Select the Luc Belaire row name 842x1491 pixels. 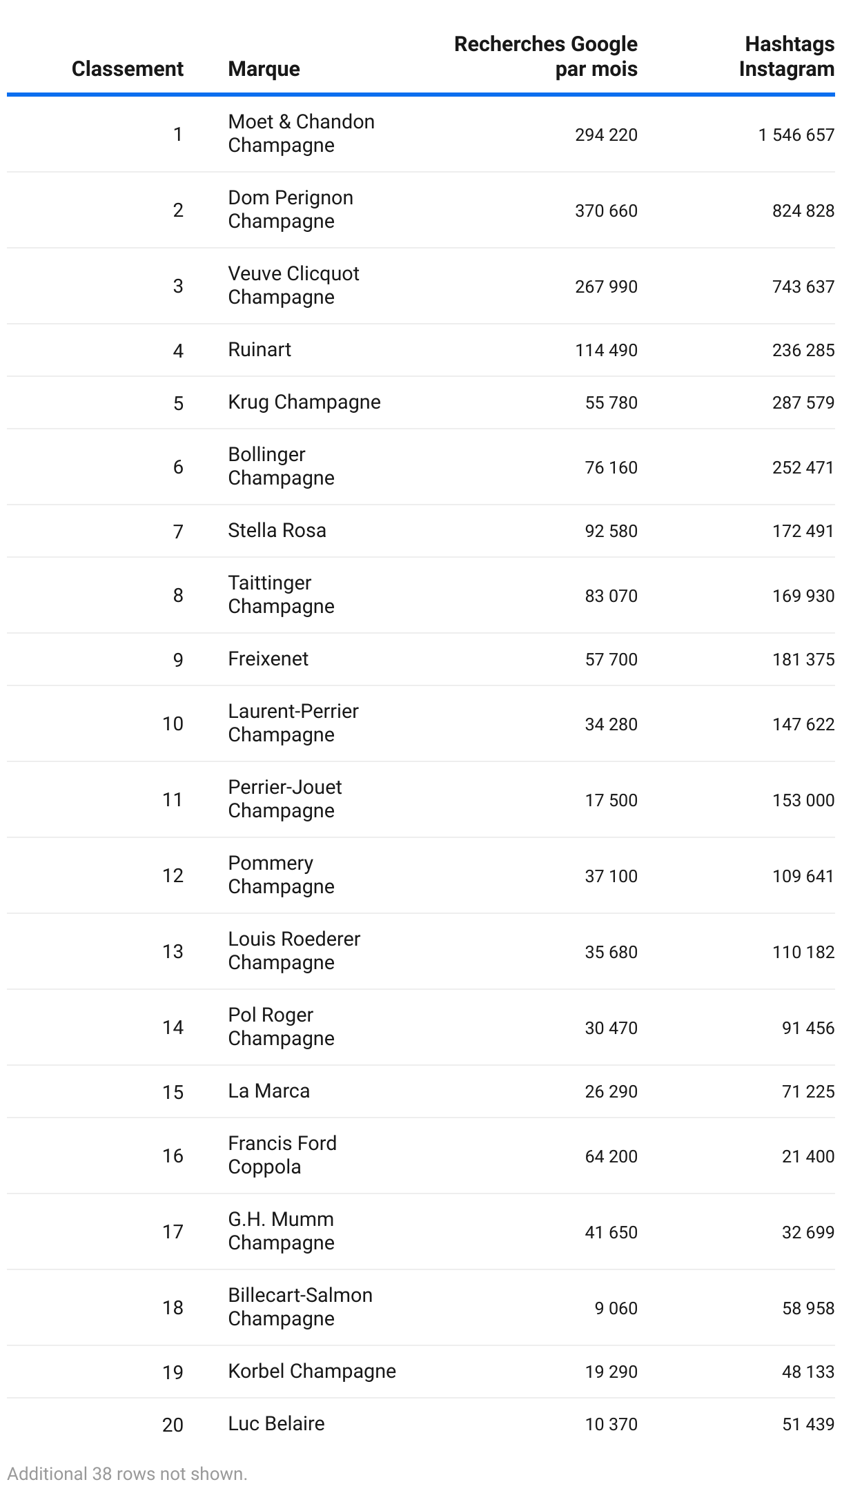276,1424
